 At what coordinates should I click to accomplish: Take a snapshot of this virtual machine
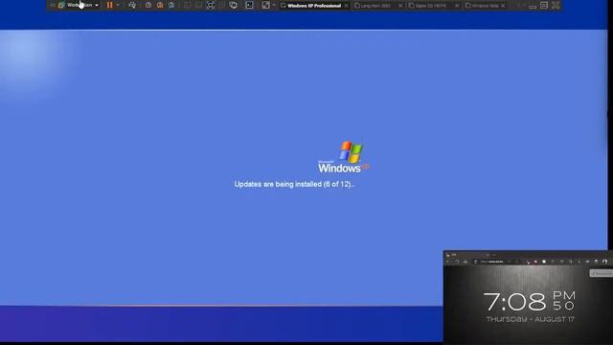pos(148,5)
